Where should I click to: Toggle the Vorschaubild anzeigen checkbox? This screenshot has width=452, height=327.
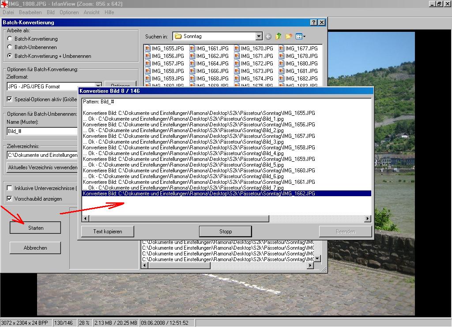[10, 199]
